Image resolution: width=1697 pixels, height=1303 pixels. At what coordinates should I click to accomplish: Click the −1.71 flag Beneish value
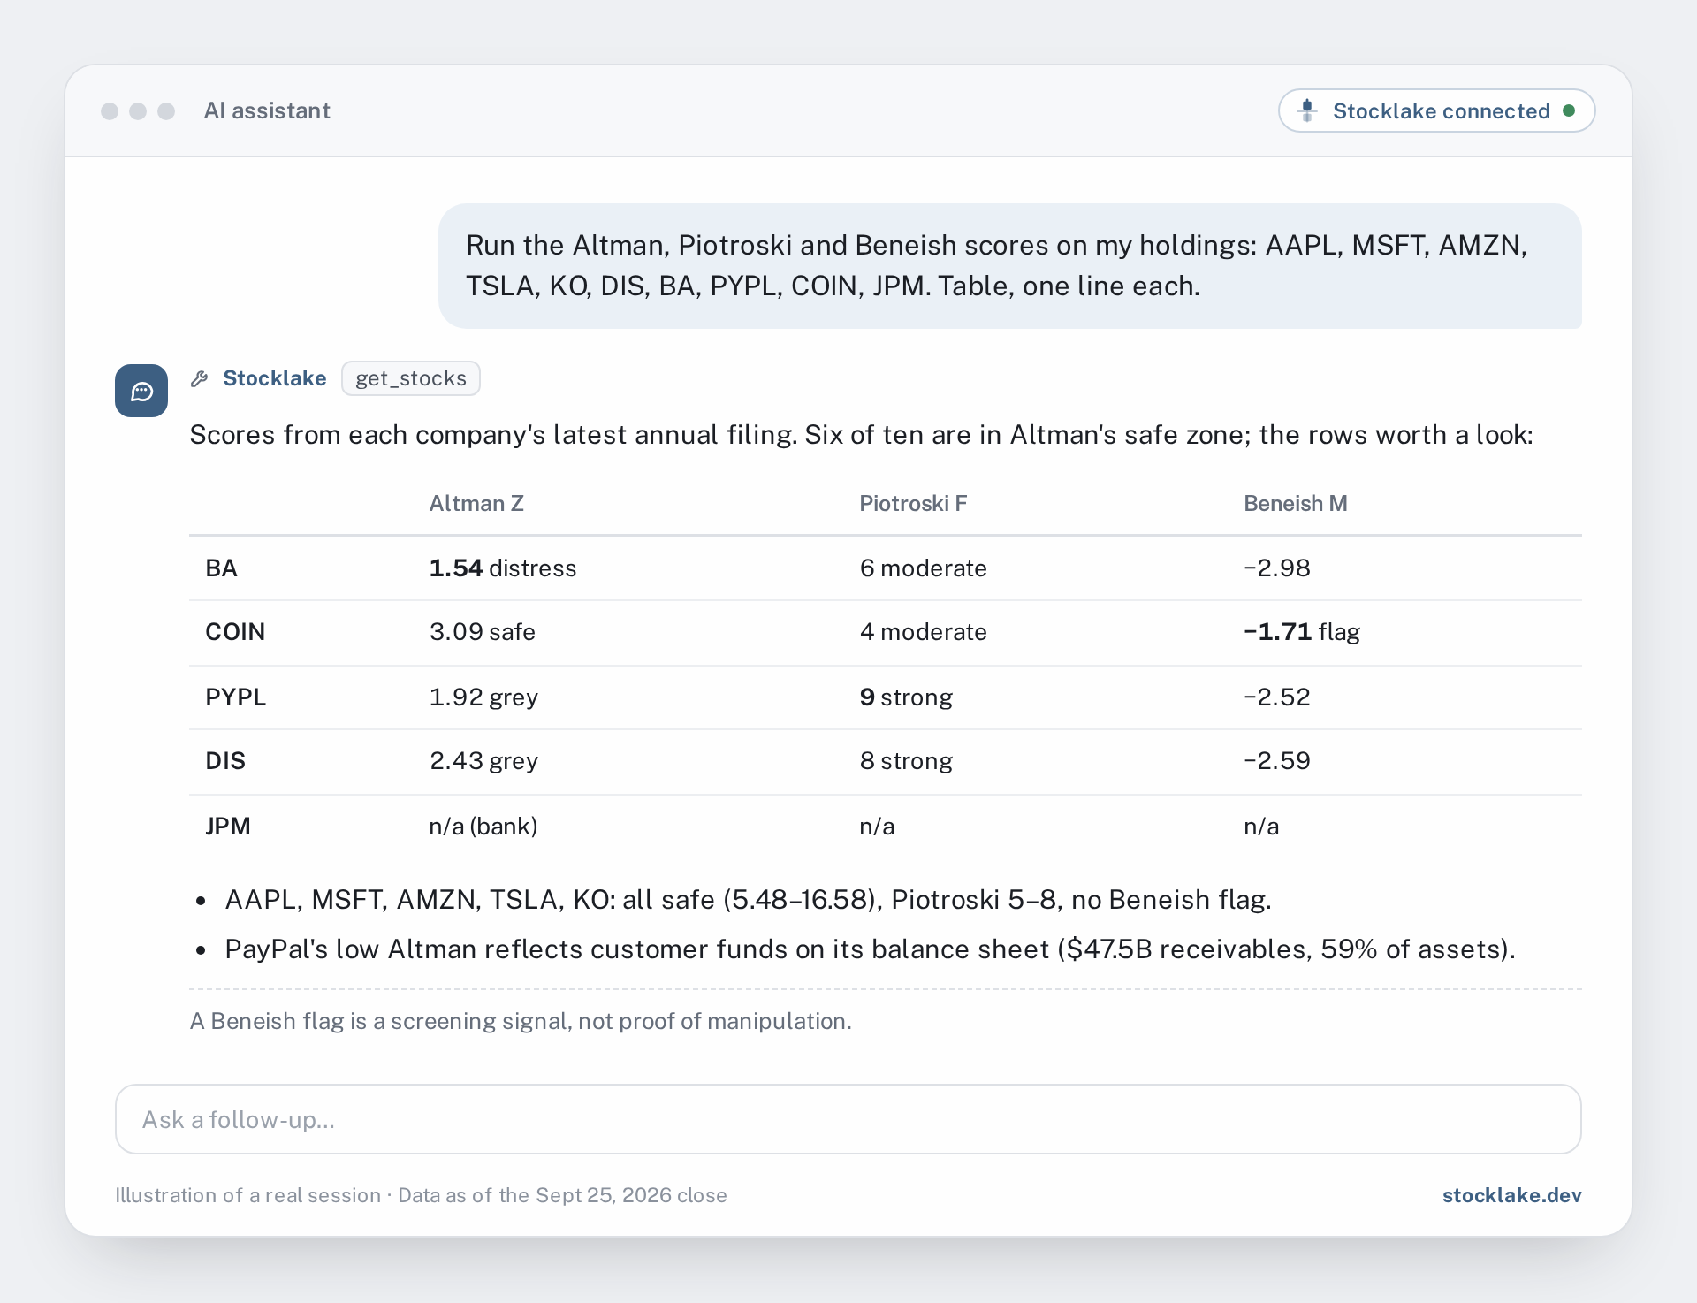point(1302,631)
